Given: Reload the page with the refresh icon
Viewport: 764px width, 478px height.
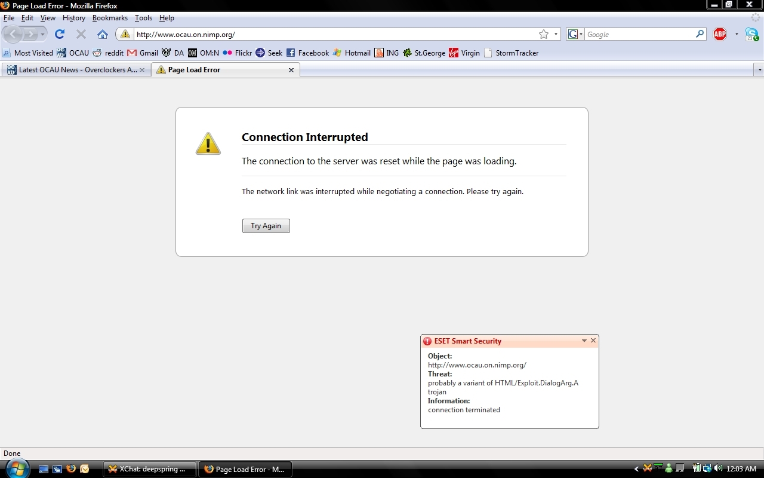Looking at the screenshot, I should coord(60,34).
